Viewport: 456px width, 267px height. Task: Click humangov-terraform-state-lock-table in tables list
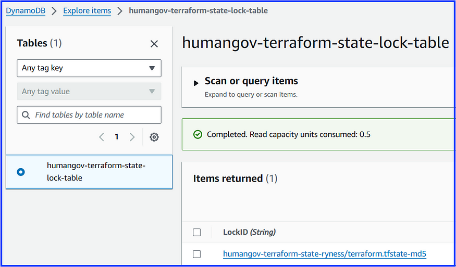96,172
